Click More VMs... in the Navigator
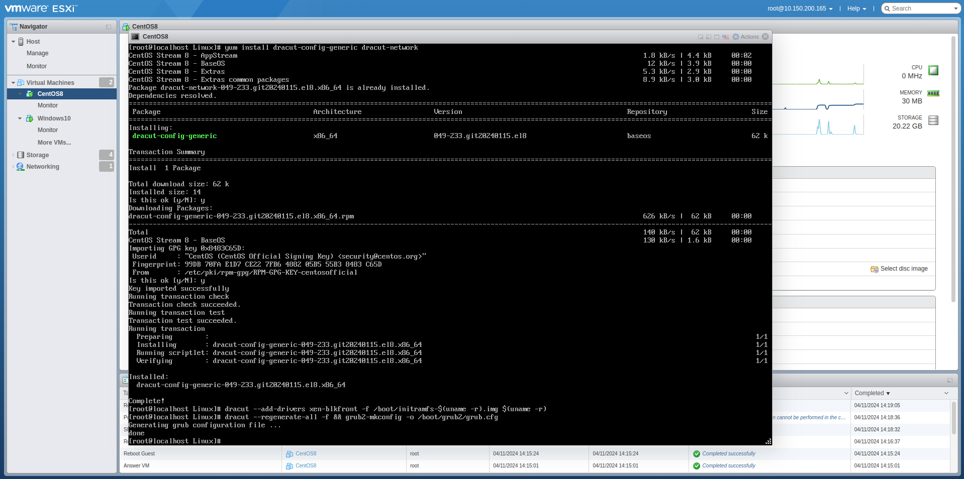This screenshot has height=479, width=964. click(54, 143)
